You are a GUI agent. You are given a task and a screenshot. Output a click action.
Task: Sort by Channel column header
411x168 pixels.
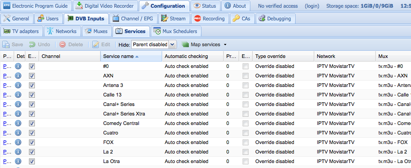pyautogui.click(x=70, y=56)
